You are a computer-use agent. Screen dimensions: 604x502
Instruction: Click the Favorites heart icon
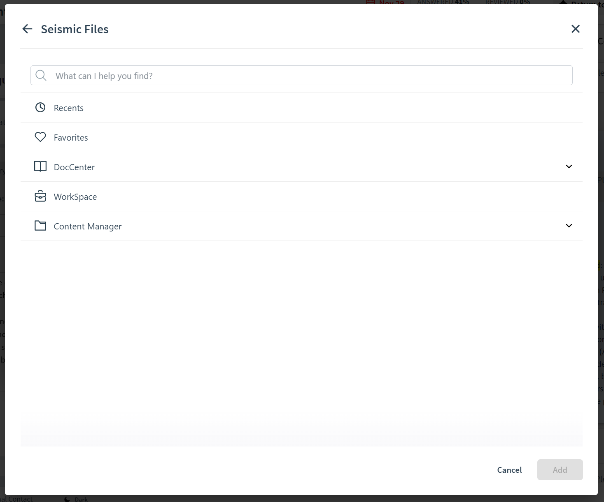pos(40,137)
